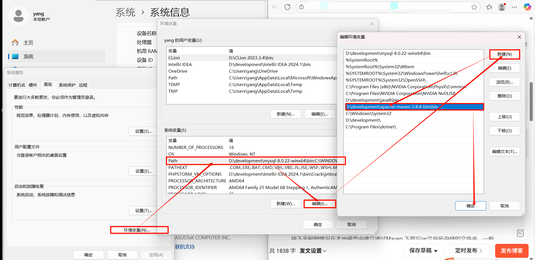Click 系统 breadcrumb in Settings header
The width and height of the screenshot is (535, 260).
[125, 12]
